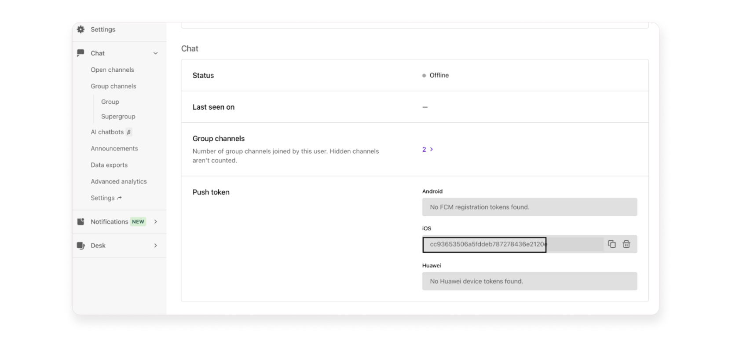Click the Offline status text
This screenshot has height=338, width=732.
coord(439,75)
